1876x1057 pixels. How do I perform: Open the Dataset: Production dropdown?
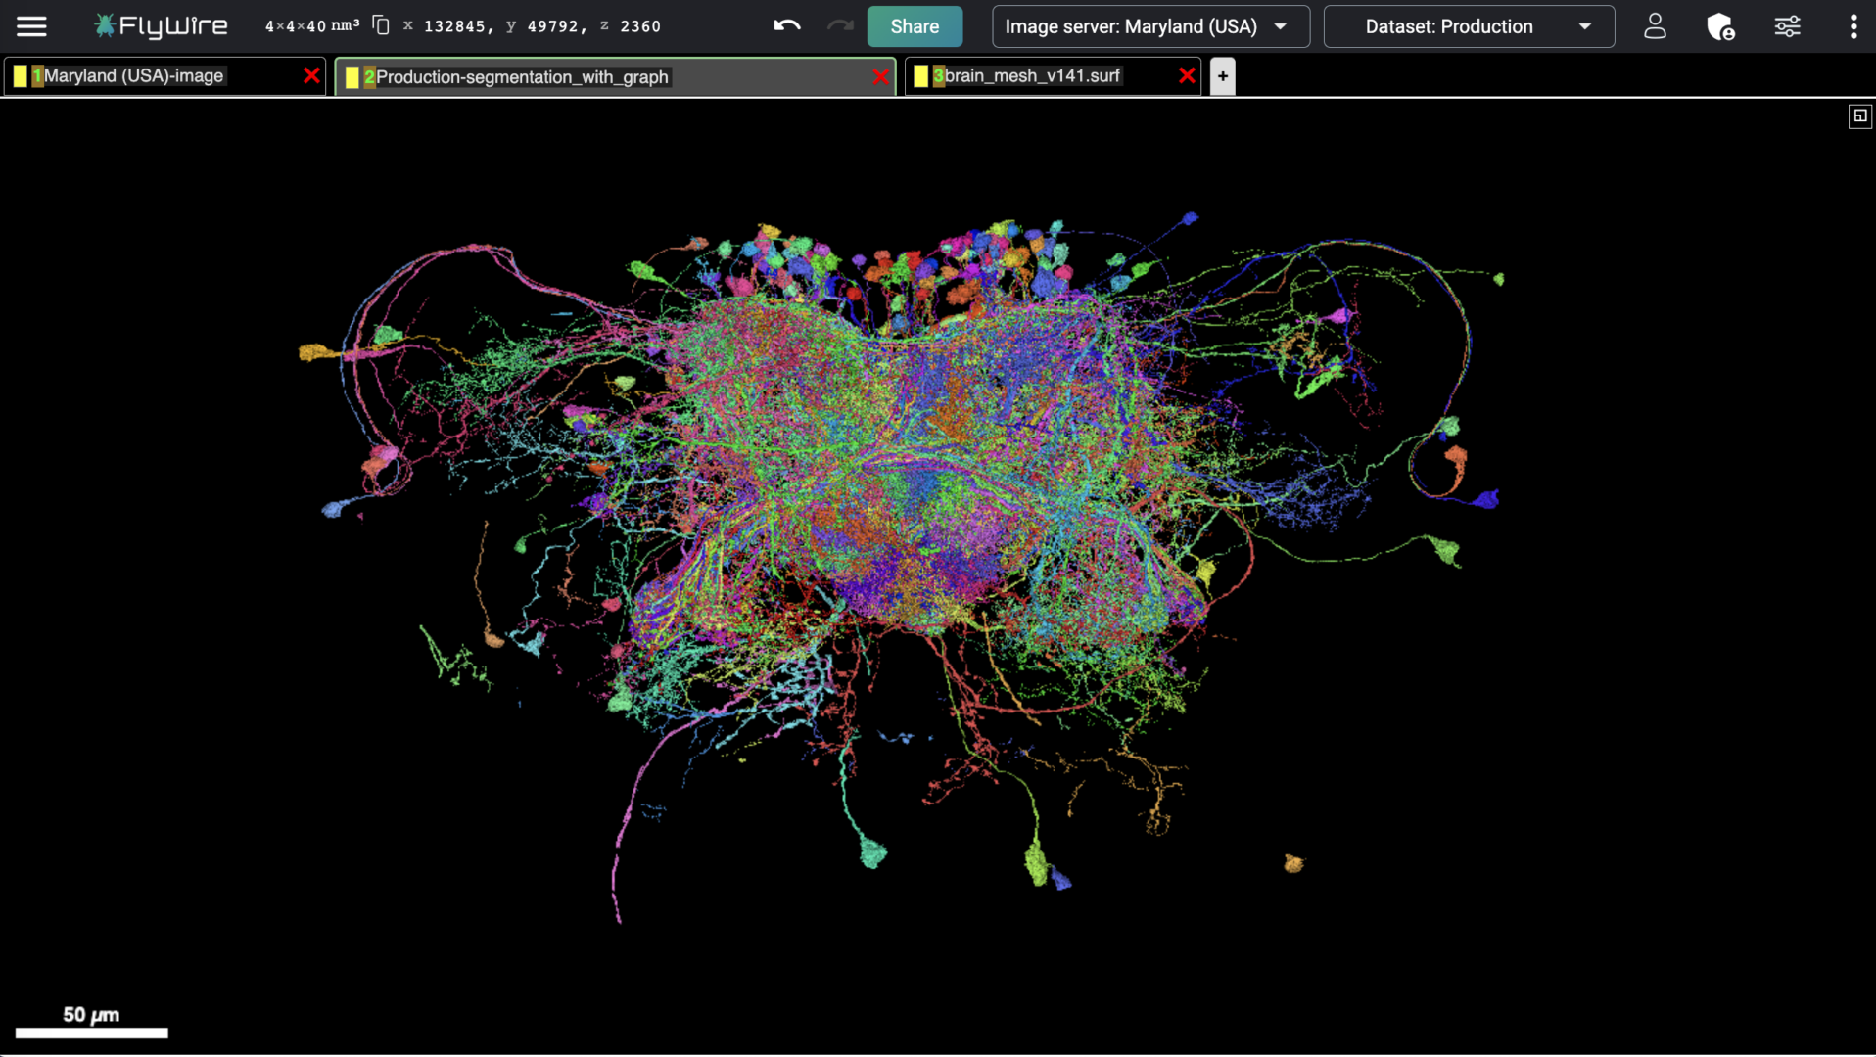click(1469, 26)
